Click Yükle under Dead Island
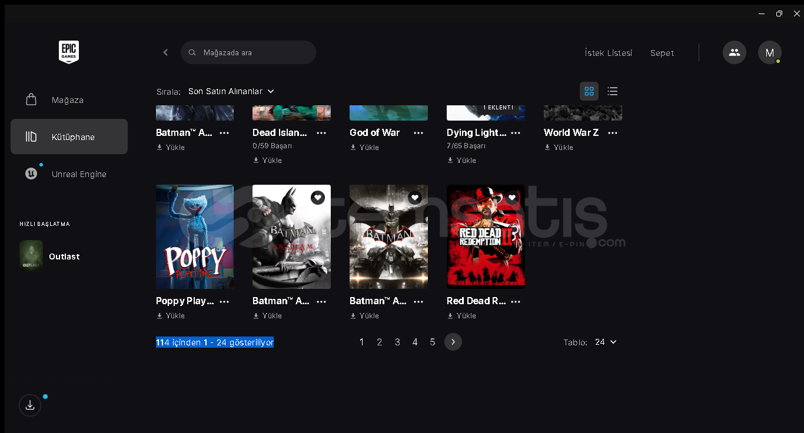The width and height of the screenshot is (804, 433). point(267,160)
